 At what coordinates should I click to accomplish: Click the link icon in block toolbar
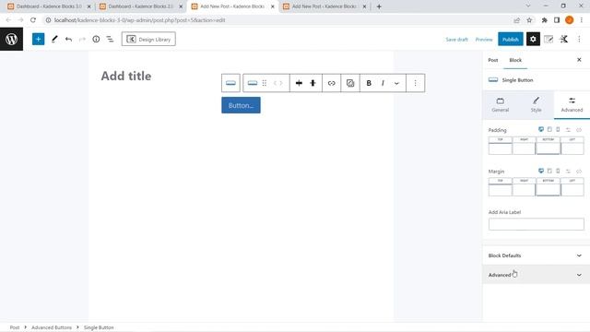click(x=332, y=83)
